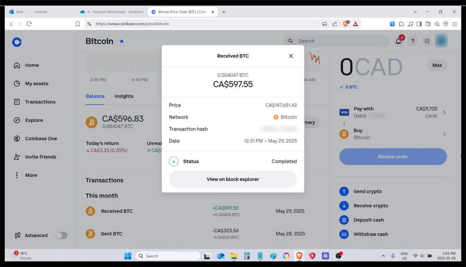Focus the Coinbase Search field
The image size is (466, 267).
click(x=336, y=41)
